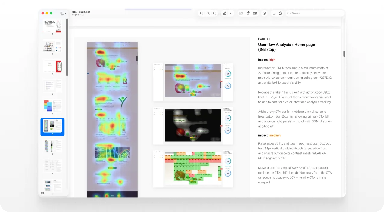This screenshot has height=212, width=384.
Task: Open the document info inspector
Action: coord(274,13)
